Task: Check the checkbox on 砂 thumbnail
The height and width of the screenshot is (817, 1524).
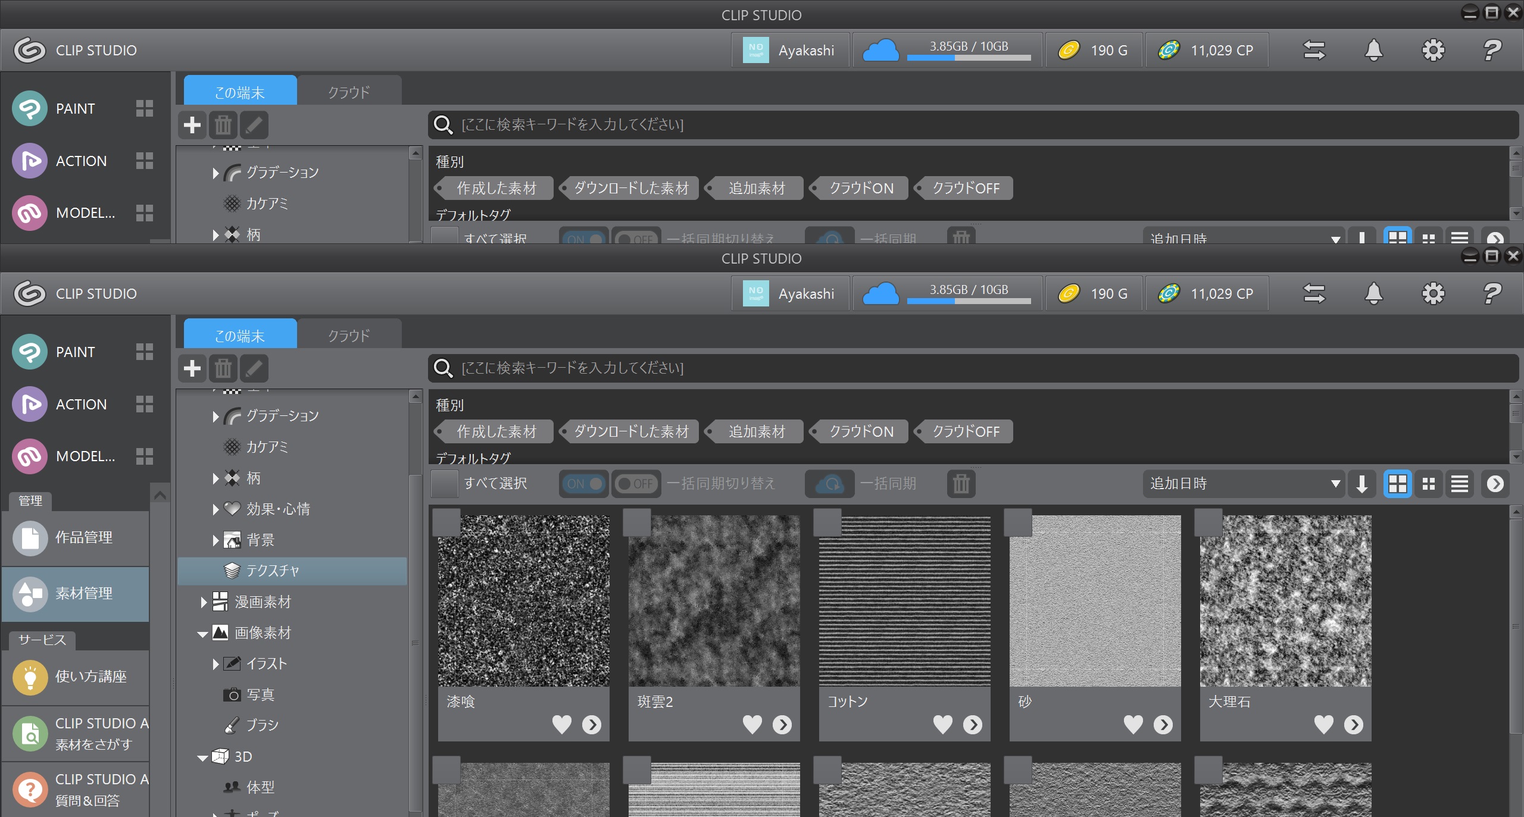Action: 1017,522
